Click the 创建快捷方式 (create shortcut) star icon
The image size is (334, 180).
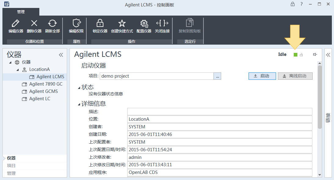[122, 23]
